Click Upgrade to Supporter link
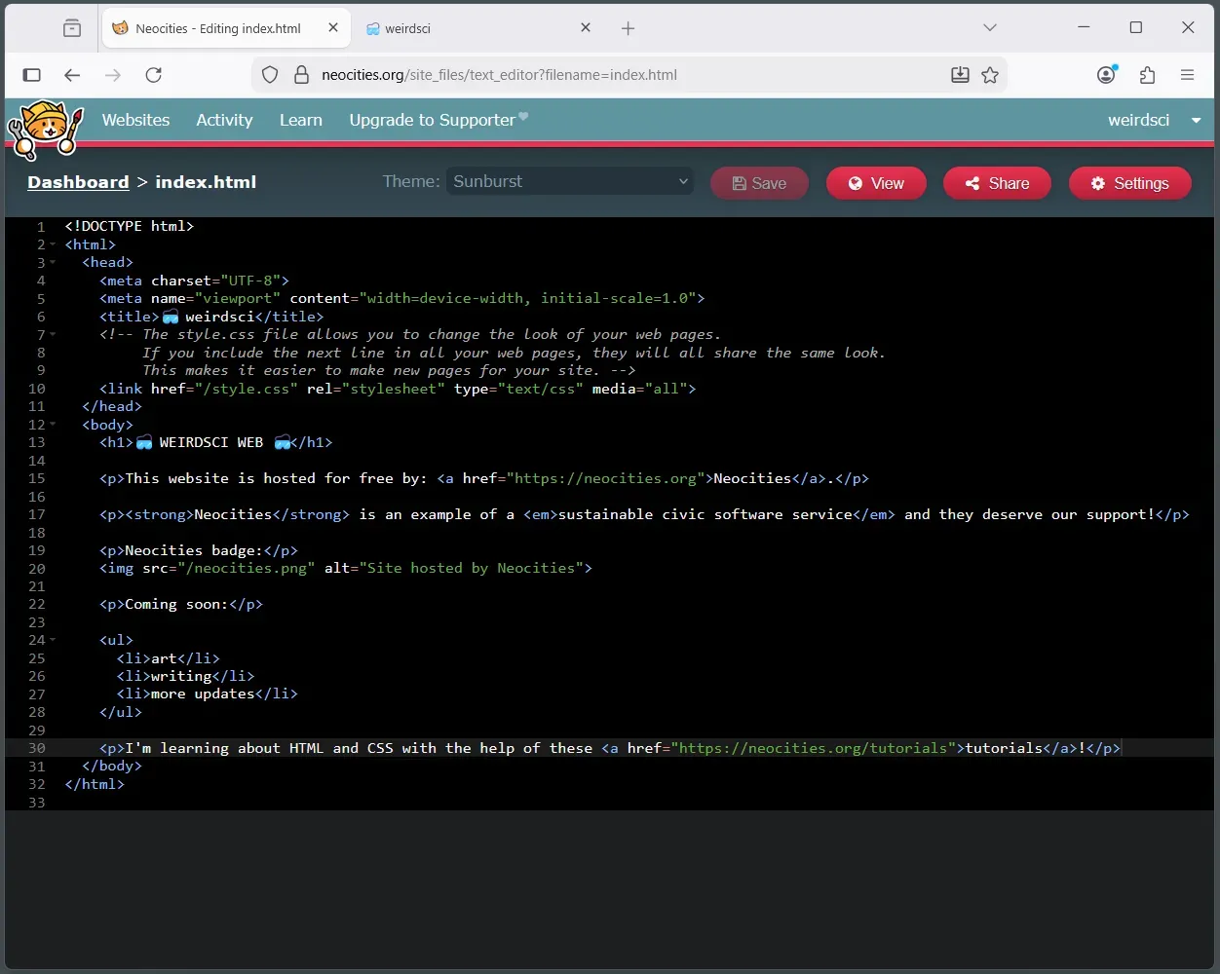The height and width of the screenshot is (974, 1220). click(x=438, y=120)
